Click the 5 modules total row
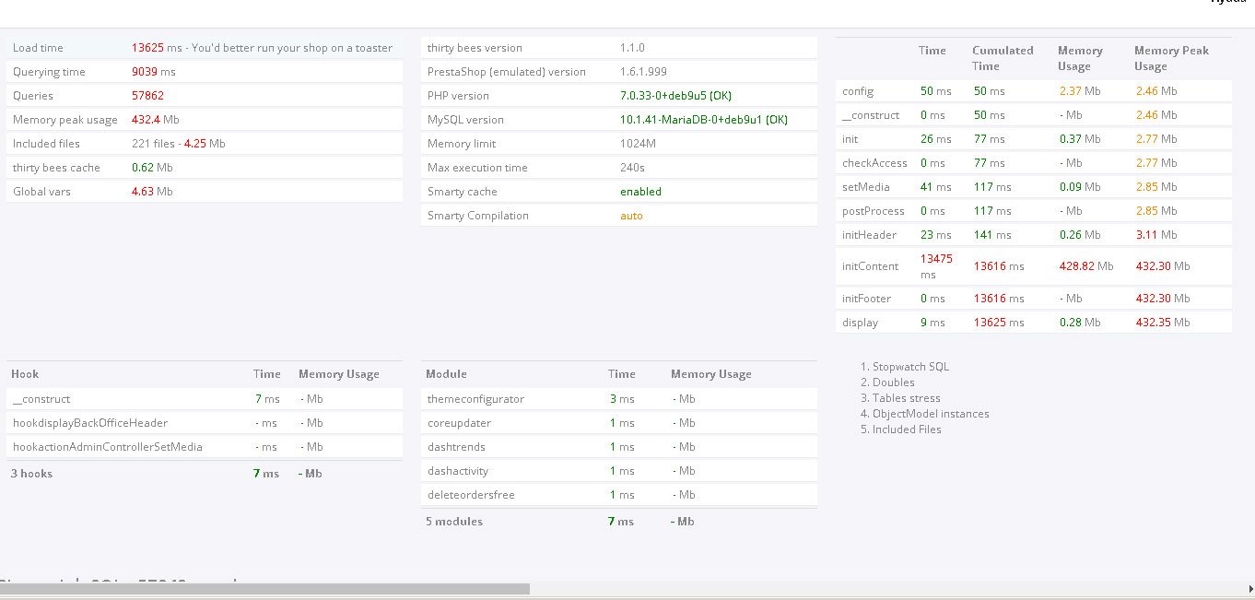Viewport: 1255px width, 600px height. point(619,522)
